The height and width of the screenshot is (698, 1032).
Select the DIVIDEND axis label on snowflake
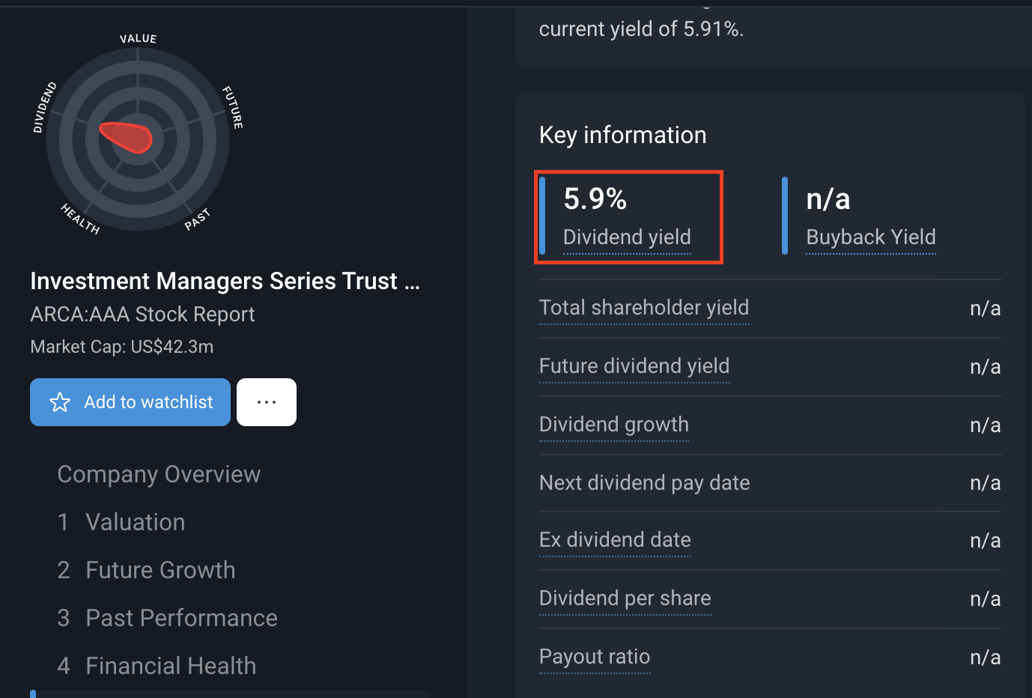[x=45, y=108]
